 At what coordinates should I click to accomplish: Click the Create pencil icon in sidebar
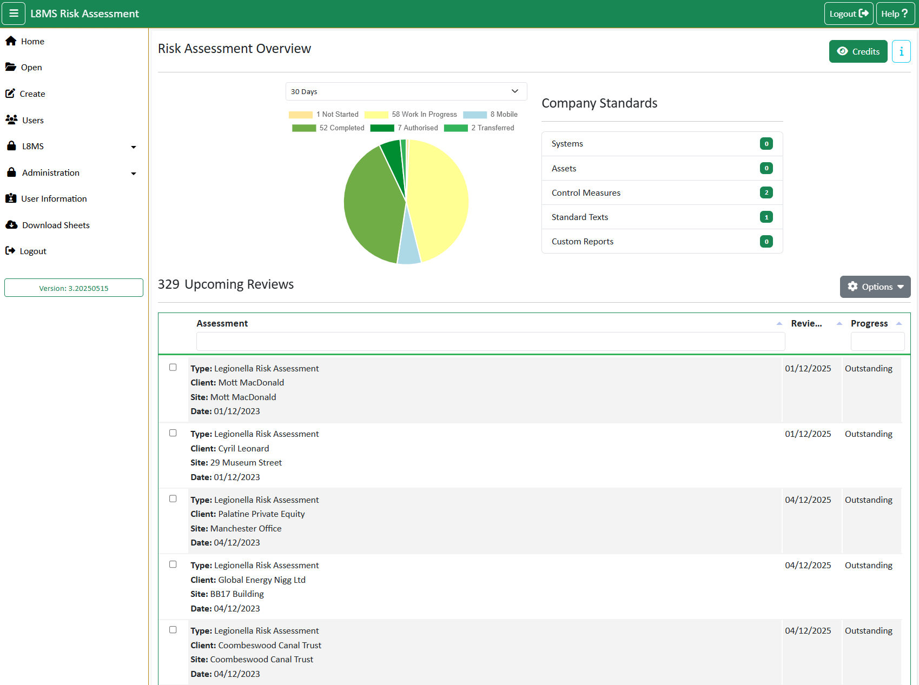(10, 94)
